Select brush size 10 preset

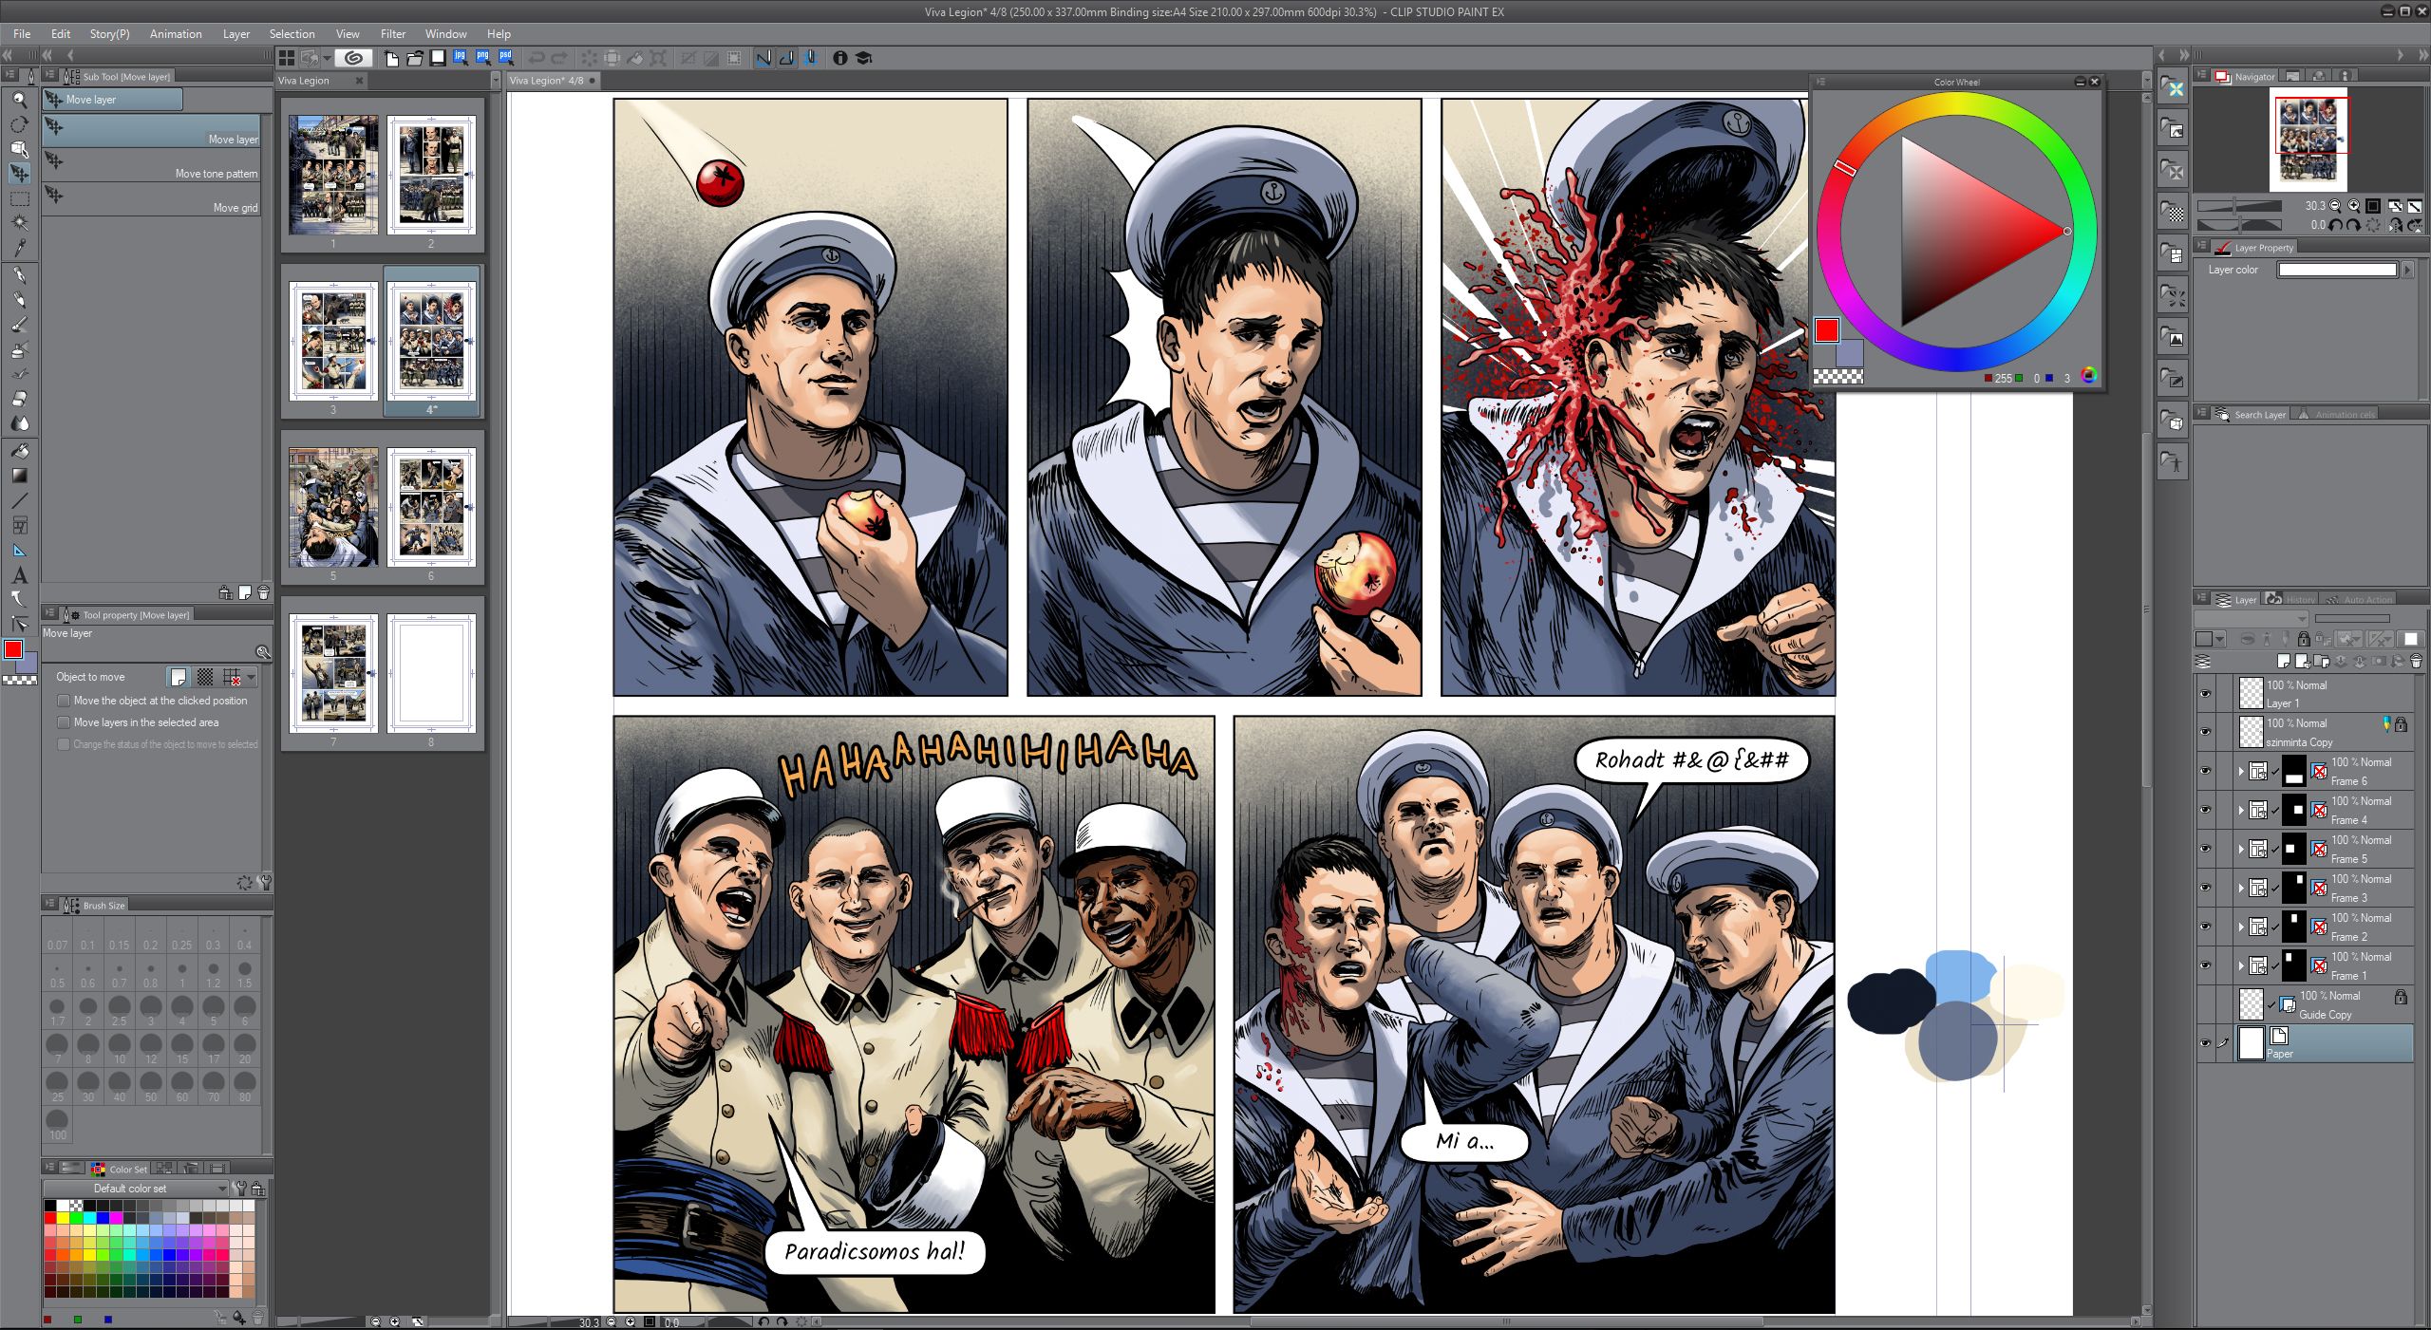point(120,1048)
